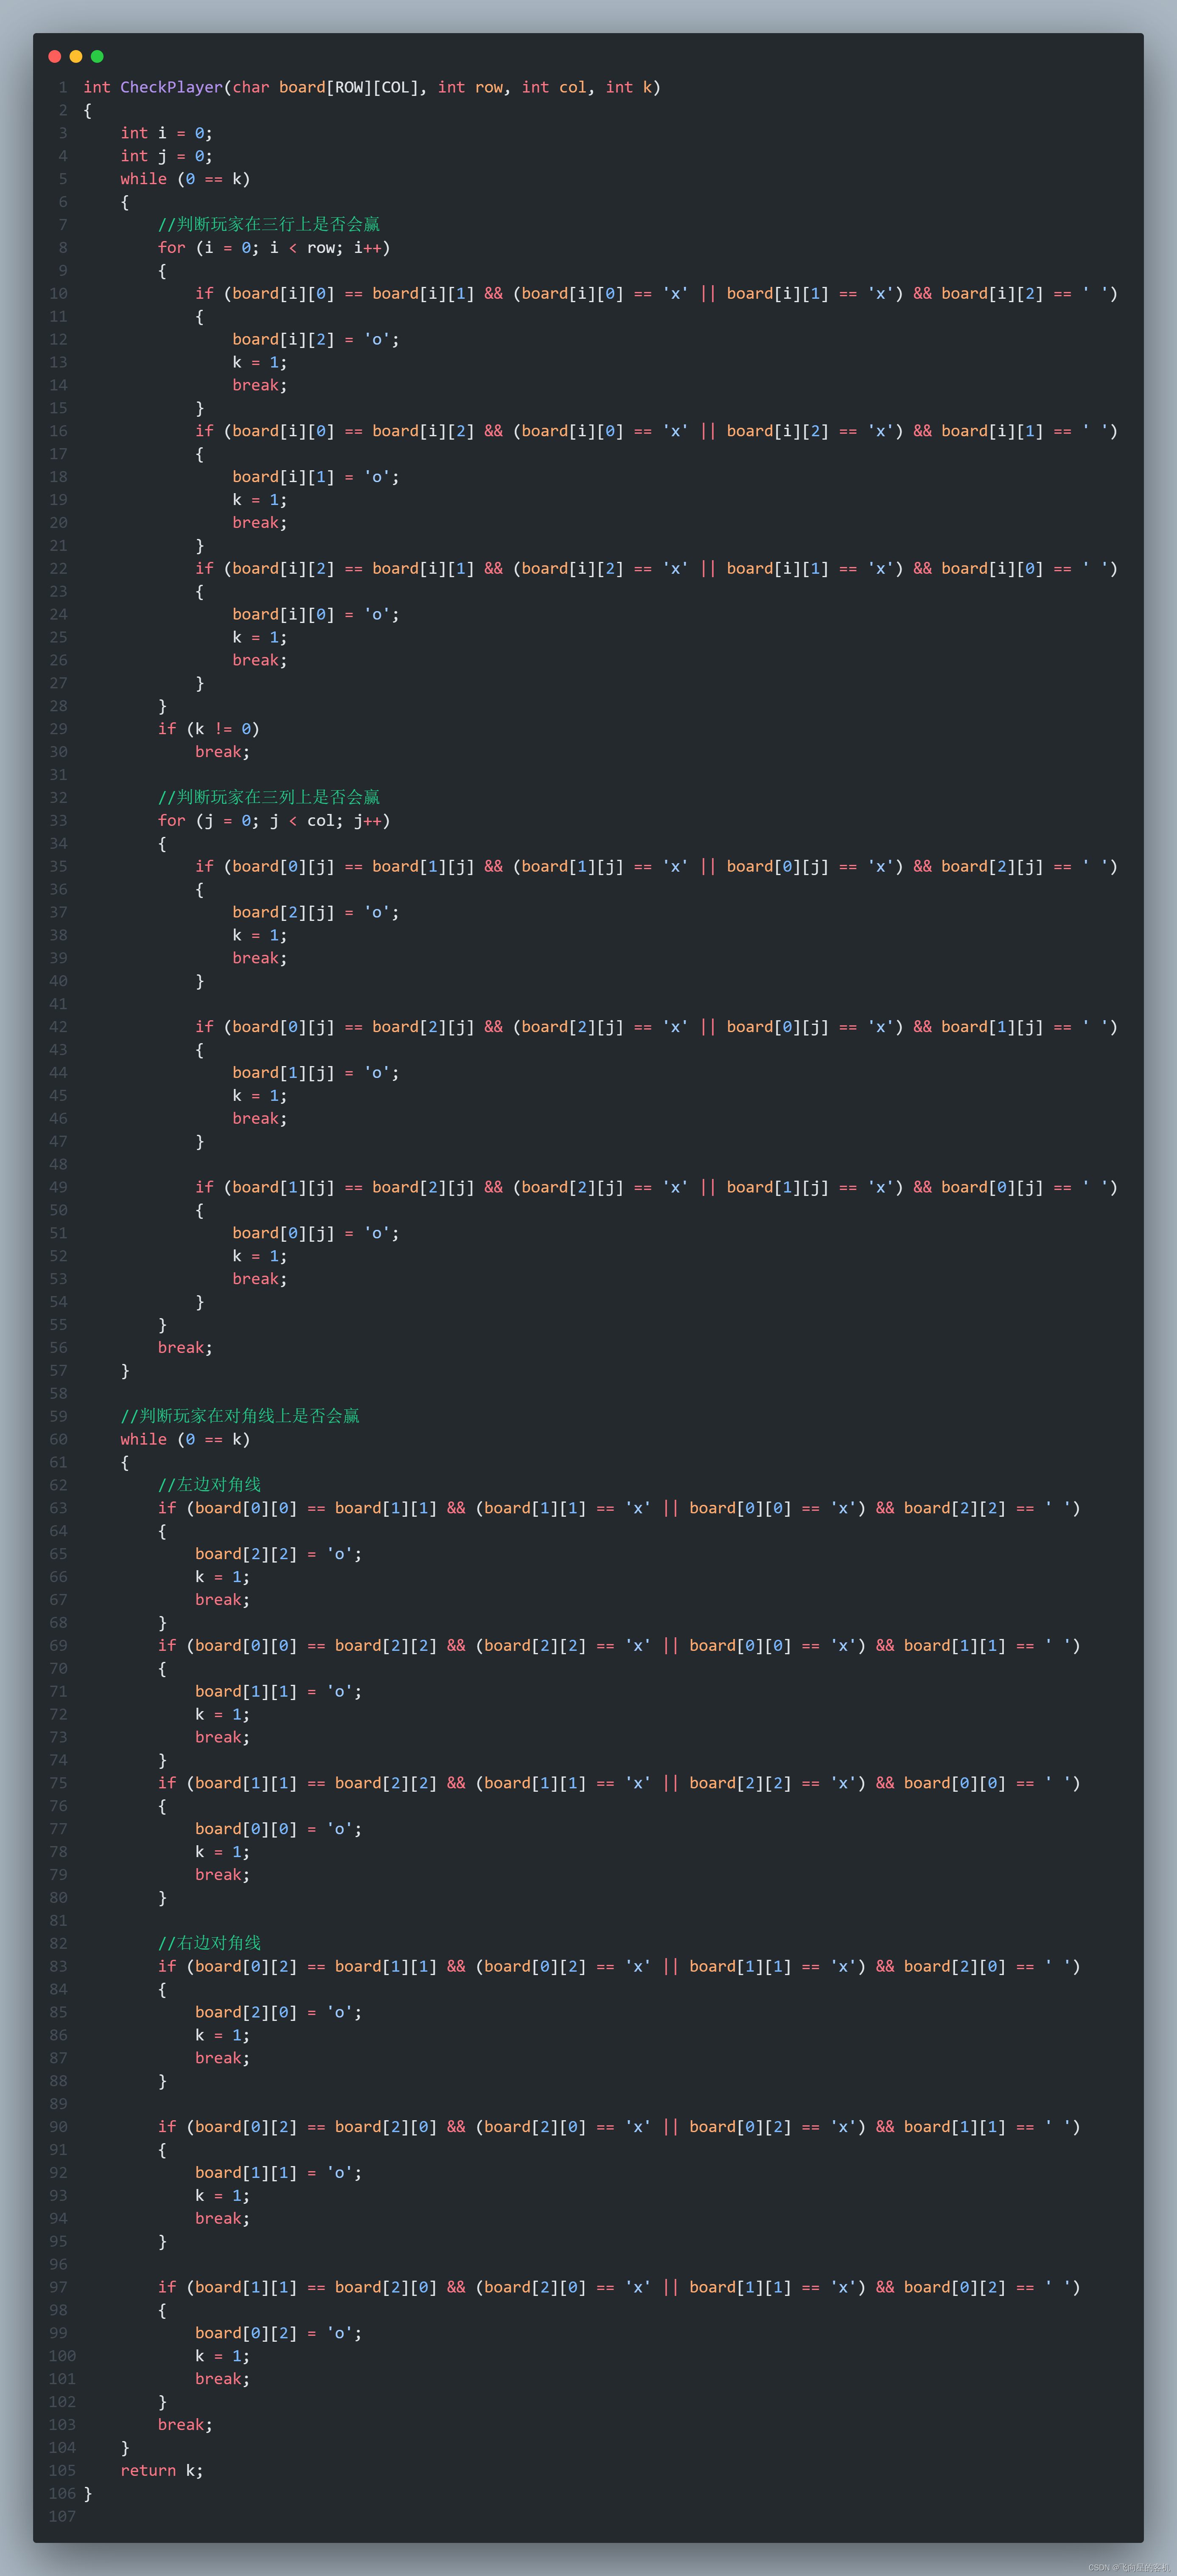Click the 'for (i = 0; i < row; i++)' line
The height and width of the screenshot is (2576, 1177).
click(x=274, y=247)
